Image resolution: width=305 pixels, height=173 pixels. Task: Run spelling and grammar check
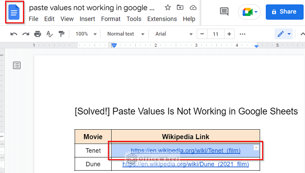click(50, 34)
